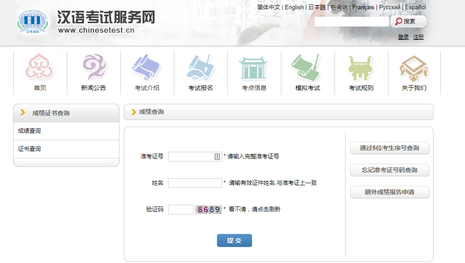Viewport: 465px width, 263px height.
Task: Select the 考试规则 rules icon
Action: tap(361, 68)
